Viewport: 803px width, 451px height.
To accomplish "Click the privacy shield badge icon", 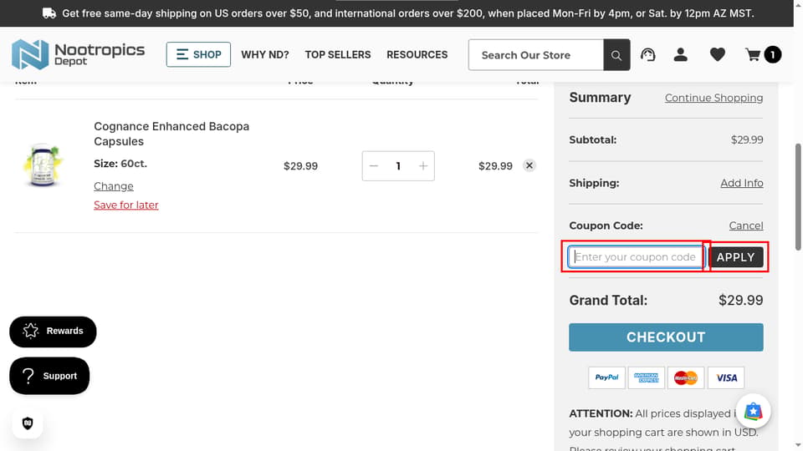I will 28,423.
